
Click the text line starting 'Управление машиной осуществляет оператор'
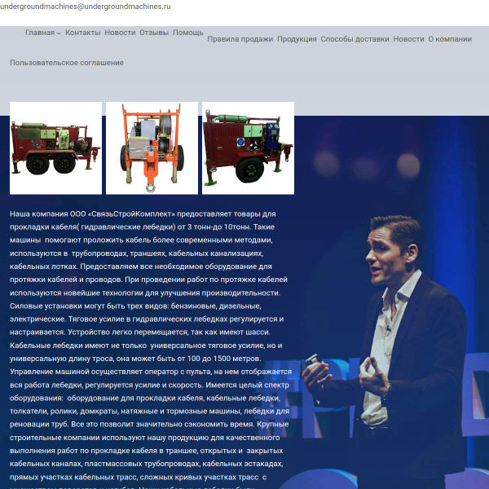pos(151,372)
